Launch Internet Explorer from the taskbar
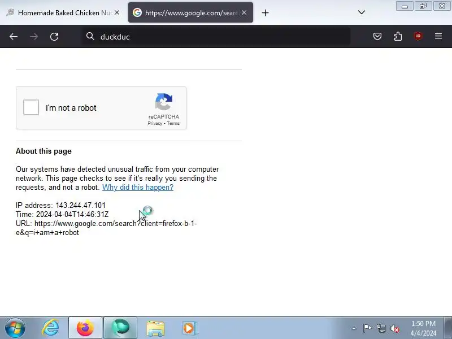Viewport: 452px width, 339px height. point(50,328)
